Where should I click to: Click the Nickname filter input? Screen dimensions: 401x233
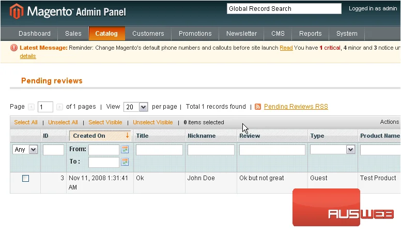point(211,150)
